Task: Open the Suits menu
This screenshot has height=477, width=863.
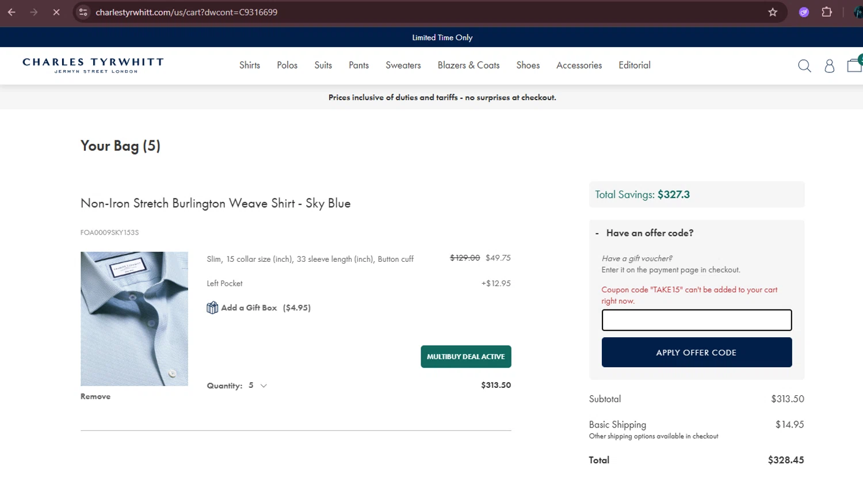Action: [323, 65]
